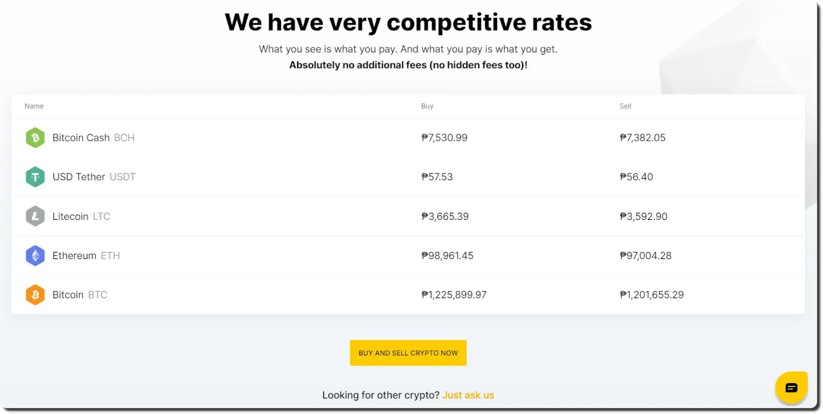Screen dimensions: 823x414
Task: Click the blue Ethereum icon
Action: pyautogui.click(x=35, y=255)
